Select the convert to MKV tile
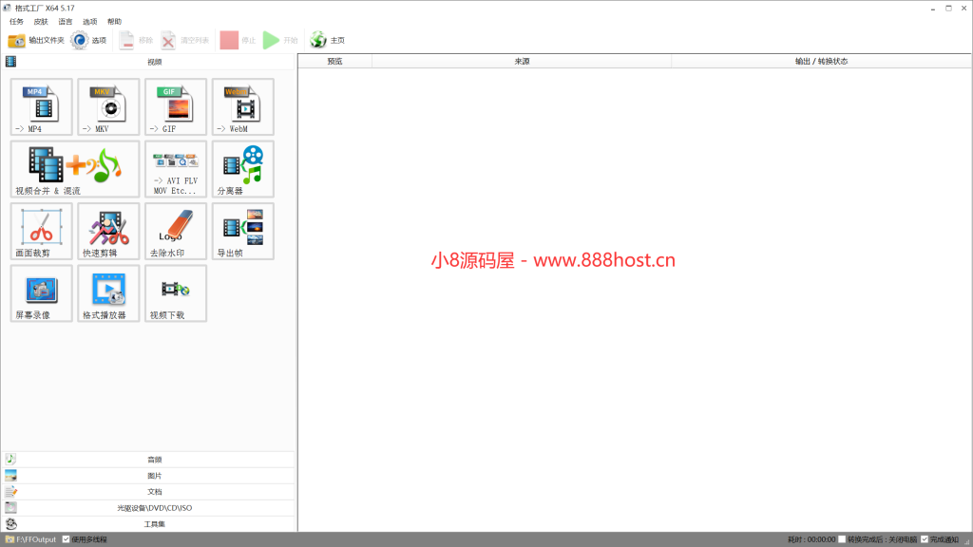The image size is (973, 547). [x=108, y=106]
